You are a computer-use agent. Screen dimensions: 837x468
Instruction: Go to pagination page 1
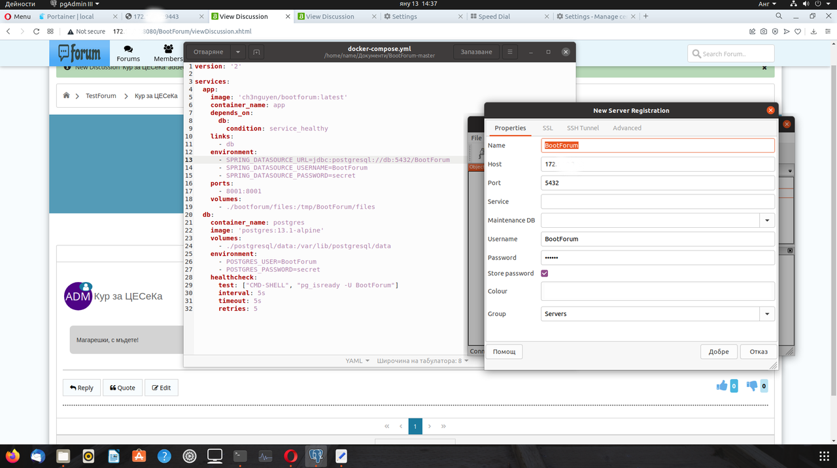pos(415,426)
